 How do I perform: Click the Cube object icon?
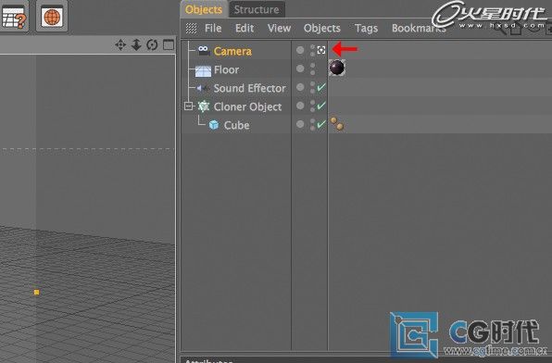214,125
